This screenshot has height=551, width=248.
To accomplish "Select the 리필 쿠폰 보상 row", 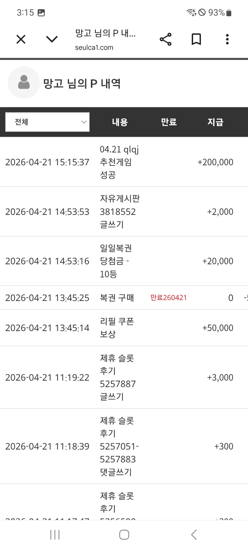I will coord(117,328).
